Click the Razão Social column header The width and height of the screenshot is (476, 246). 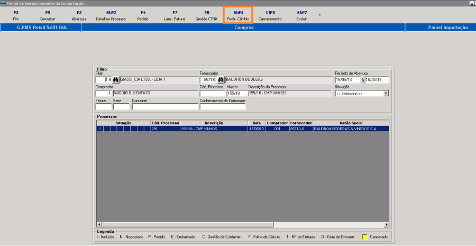click(x=351, y=123)
